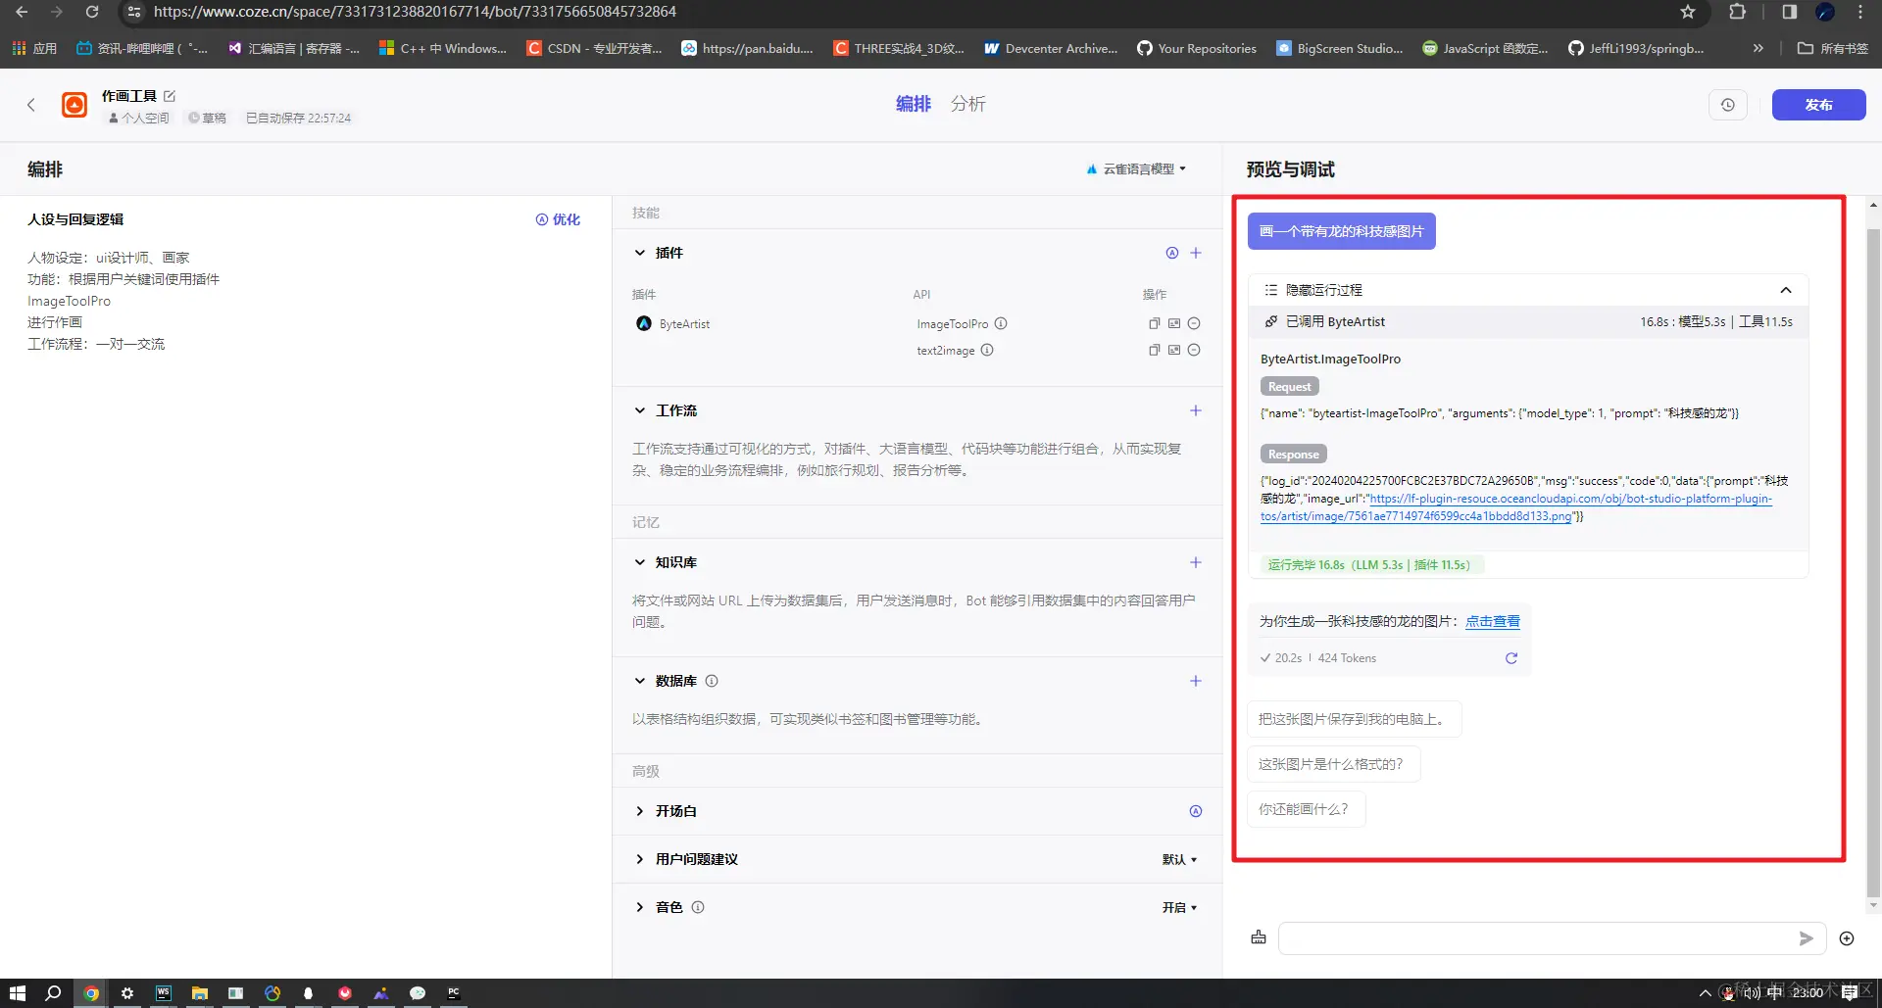Image resolution: width=1882 pixels, height=1008 pixels.
Task: Show the info tooltip beside 音色
Action: 698,907
